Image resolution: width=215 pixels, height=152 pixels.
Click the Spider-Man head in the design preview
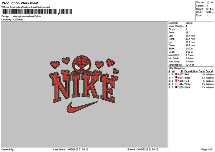point(82,64)
